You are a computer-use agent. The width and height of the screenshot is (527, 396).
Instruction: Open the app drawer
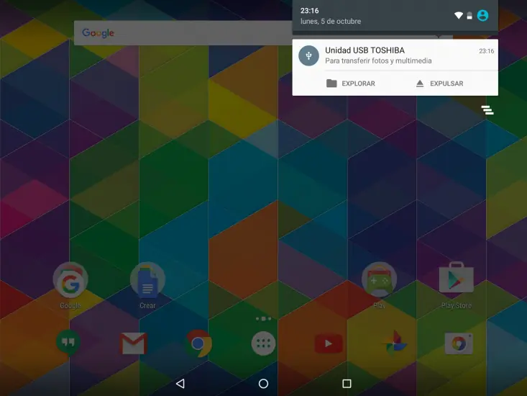point(263,343)
